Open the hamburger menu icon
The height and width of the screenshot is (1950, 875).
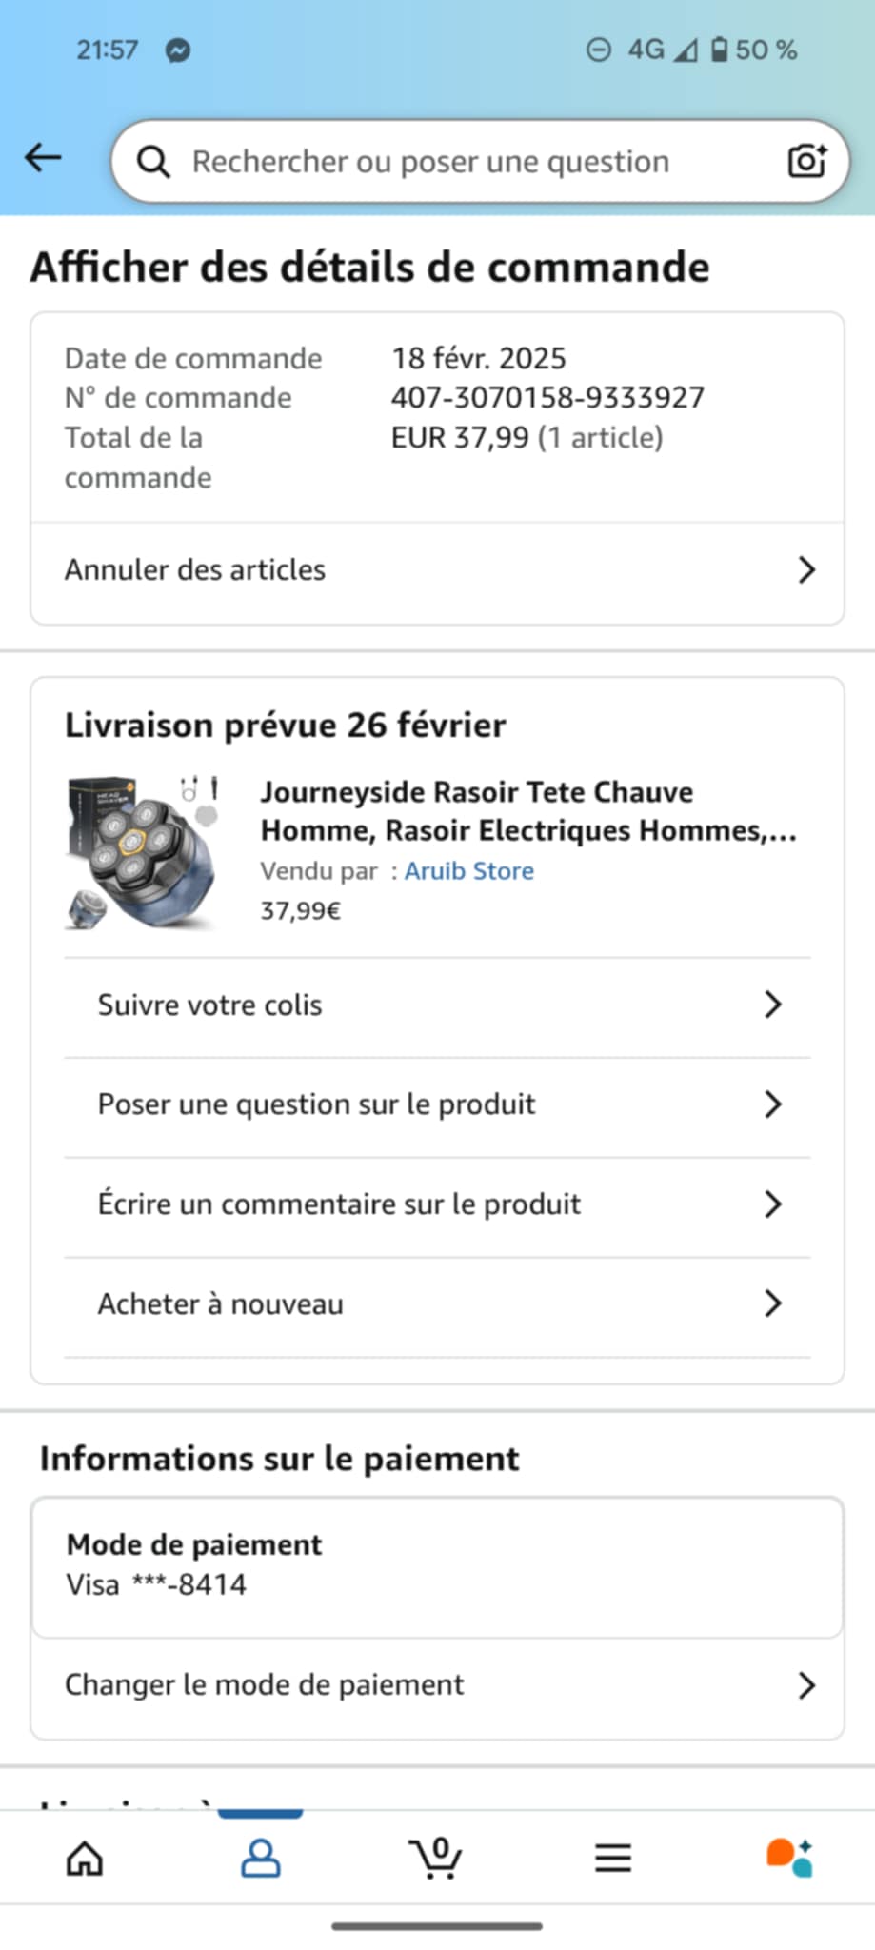[613, 1858]
